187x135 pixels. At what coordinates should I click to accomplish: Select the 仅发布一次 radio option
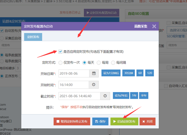click(60, 62)
